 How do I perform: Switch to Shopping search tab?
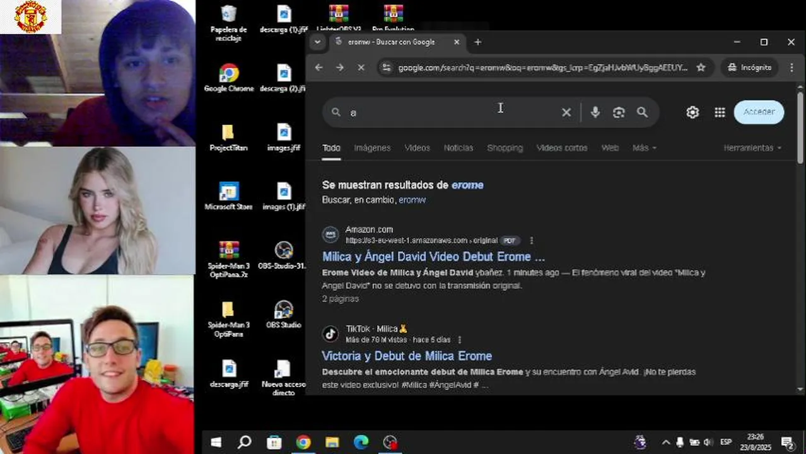(x=505, y=148)
